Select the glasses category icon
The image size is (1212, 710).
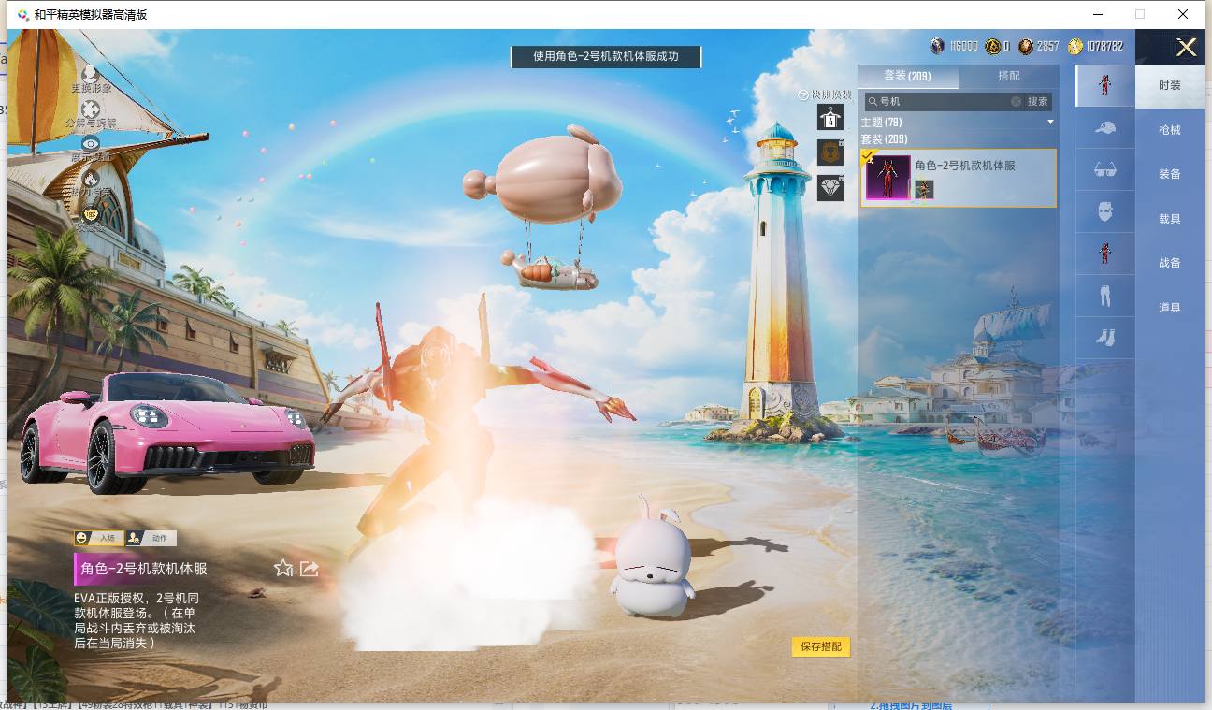1104,169
